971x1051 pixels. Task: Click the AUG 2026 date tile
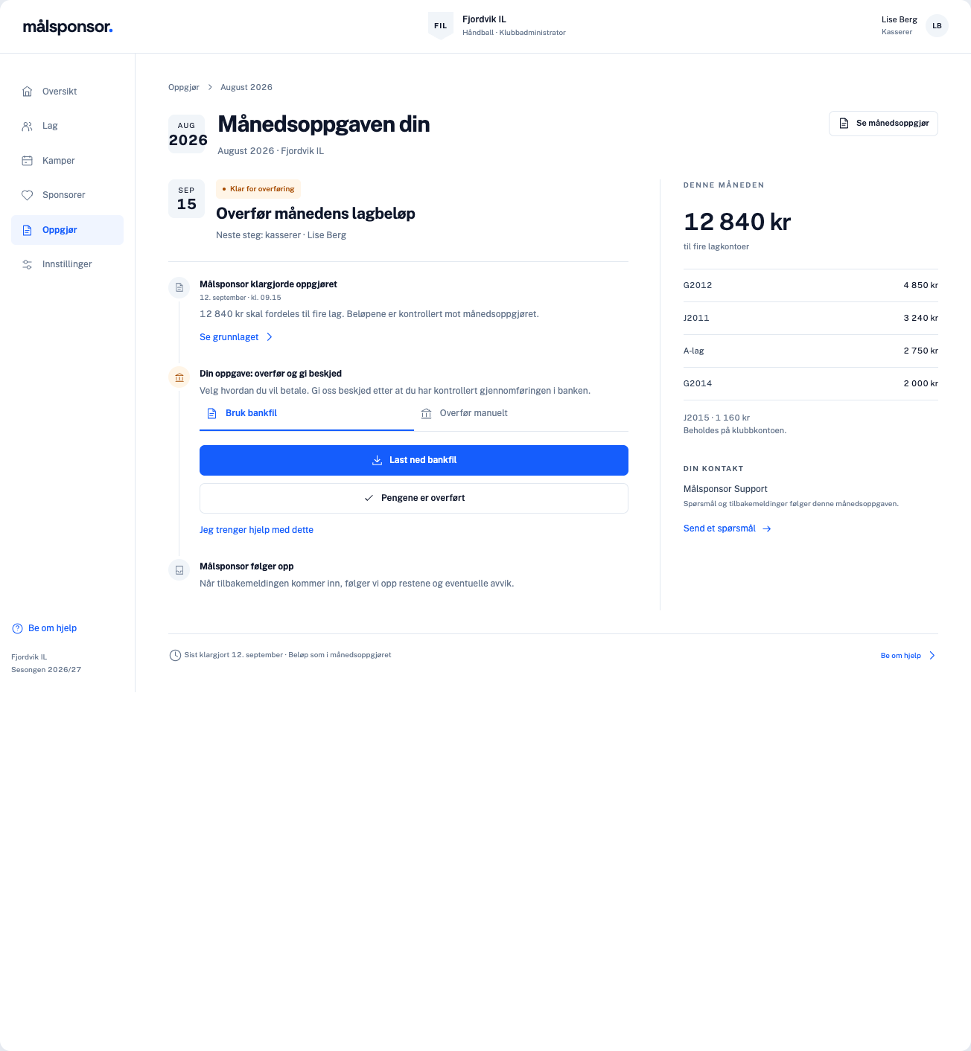point(188,134)
